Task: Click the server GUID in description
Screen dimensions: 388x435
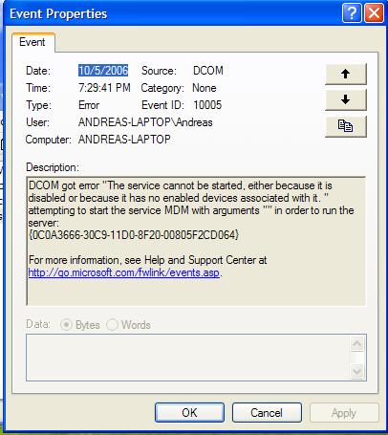Action: tap(134, 235)
